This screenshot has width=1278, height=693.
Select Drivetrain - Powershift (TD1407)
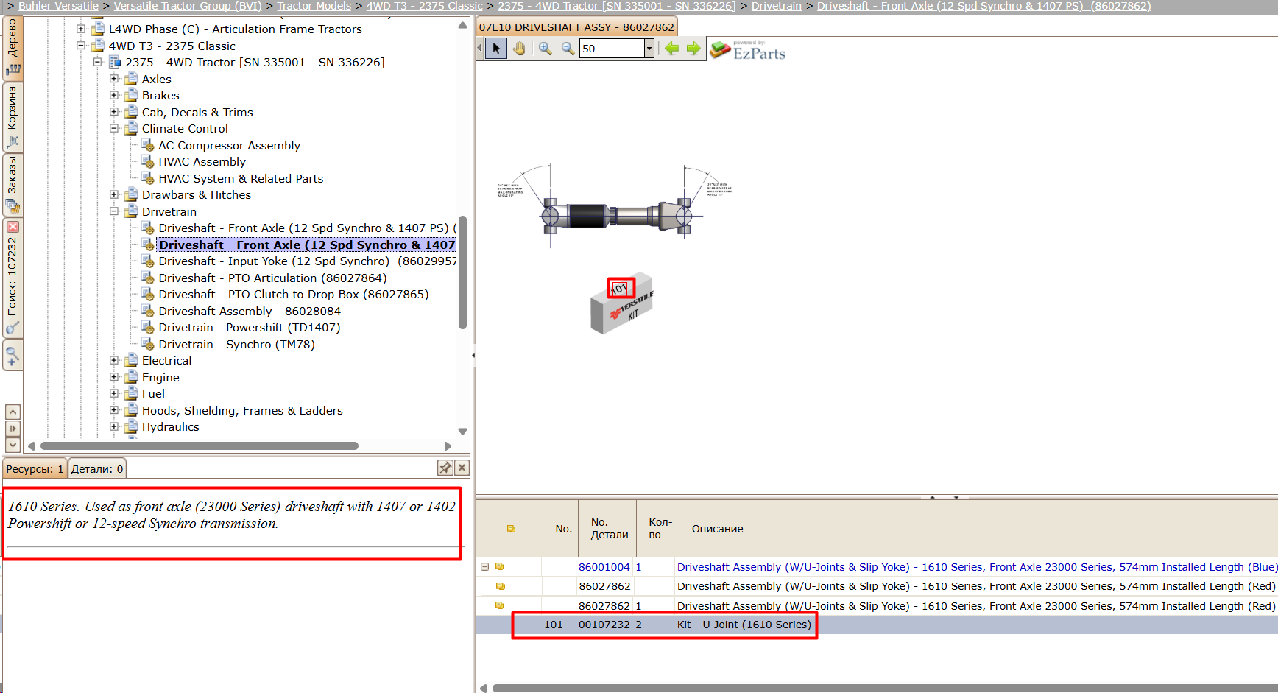click(x=249, y=328)
